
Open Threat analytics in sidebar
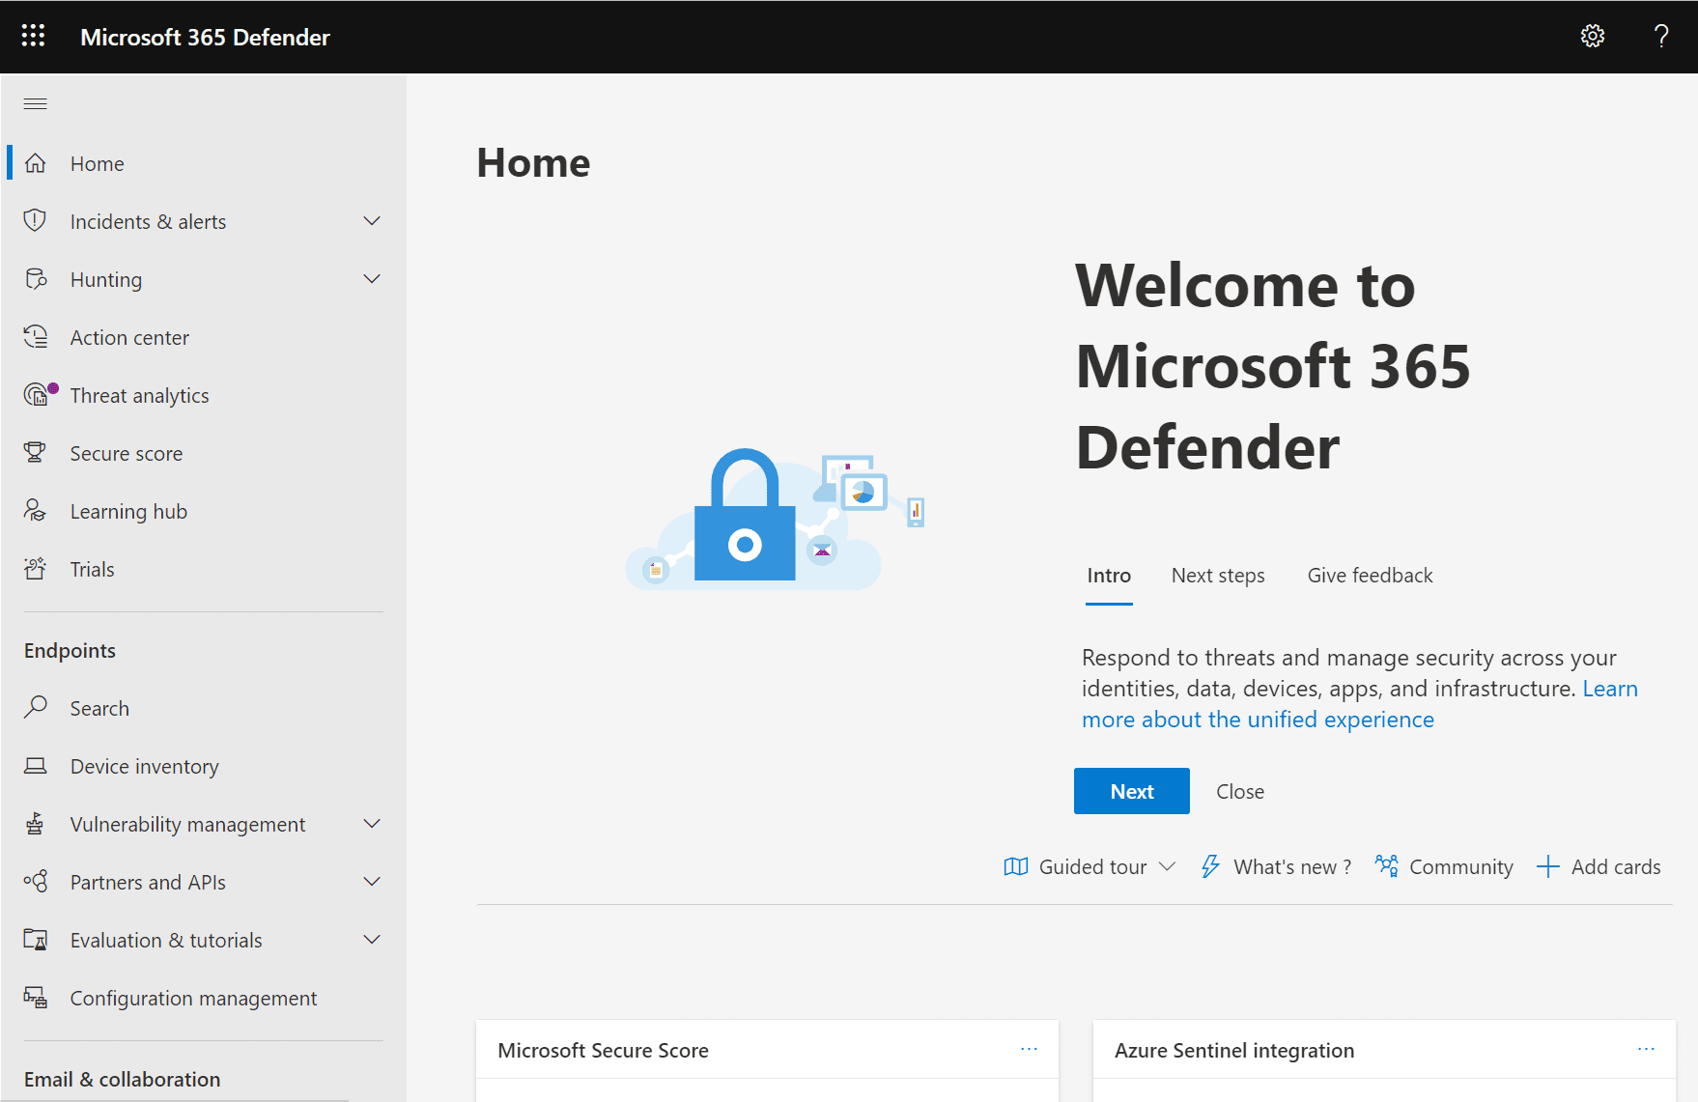[x=139, y=396]
